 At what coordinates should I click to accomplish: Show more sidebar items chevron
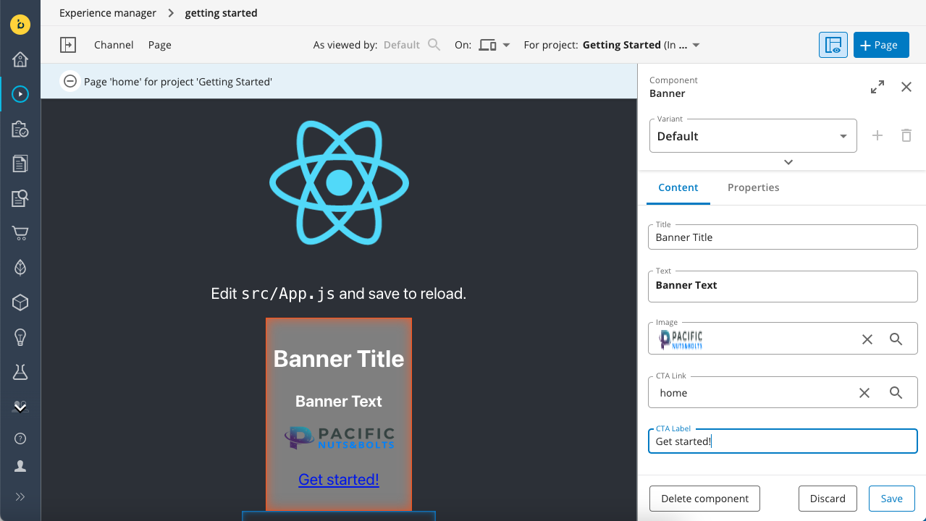pos(20,407)
